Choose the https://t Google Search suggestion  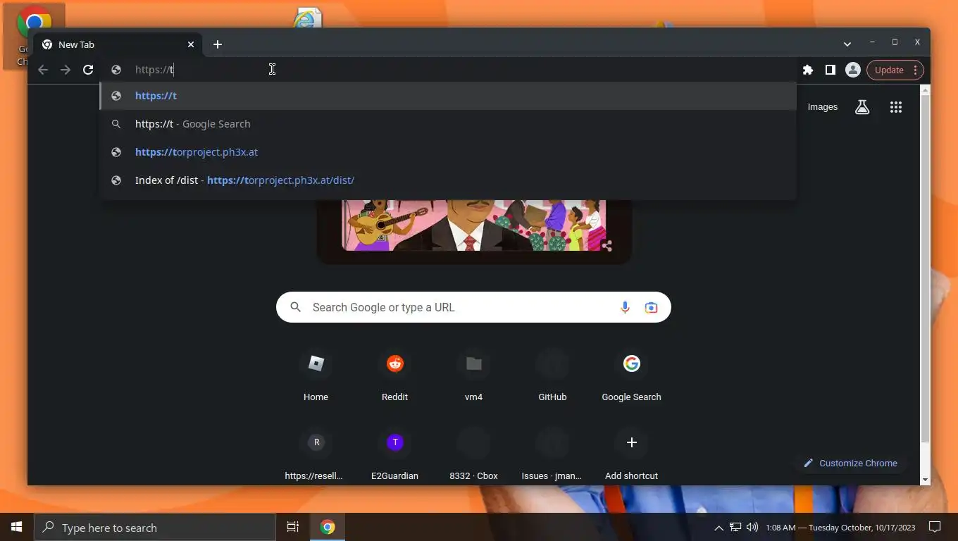tap(448, 124)
